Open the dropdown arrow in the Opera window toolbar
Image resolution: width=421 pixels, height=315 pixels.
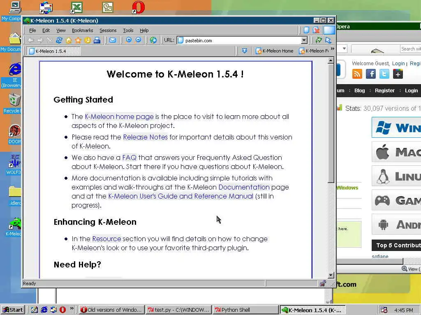click(344, 49)
